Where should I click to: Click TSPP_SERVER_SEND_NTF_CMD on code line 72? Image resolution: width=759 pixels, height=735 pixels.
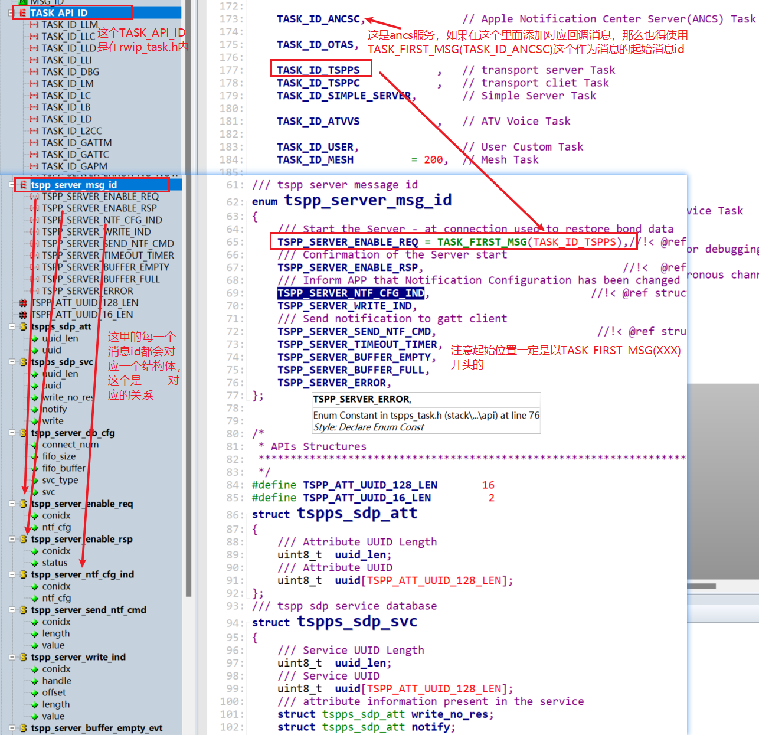pos(354,331)
